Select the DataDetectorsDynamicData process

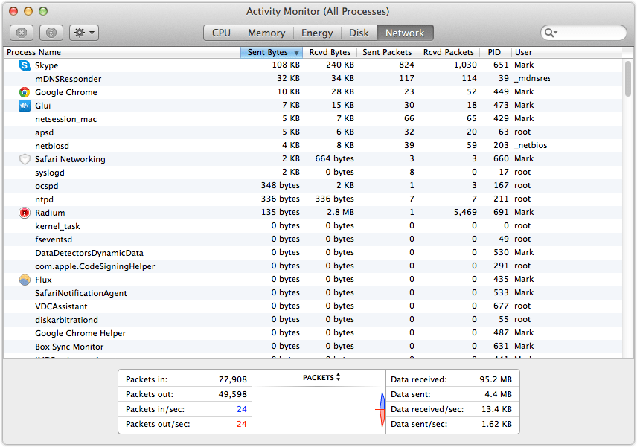pyautogui.click(x=313, y=253)
